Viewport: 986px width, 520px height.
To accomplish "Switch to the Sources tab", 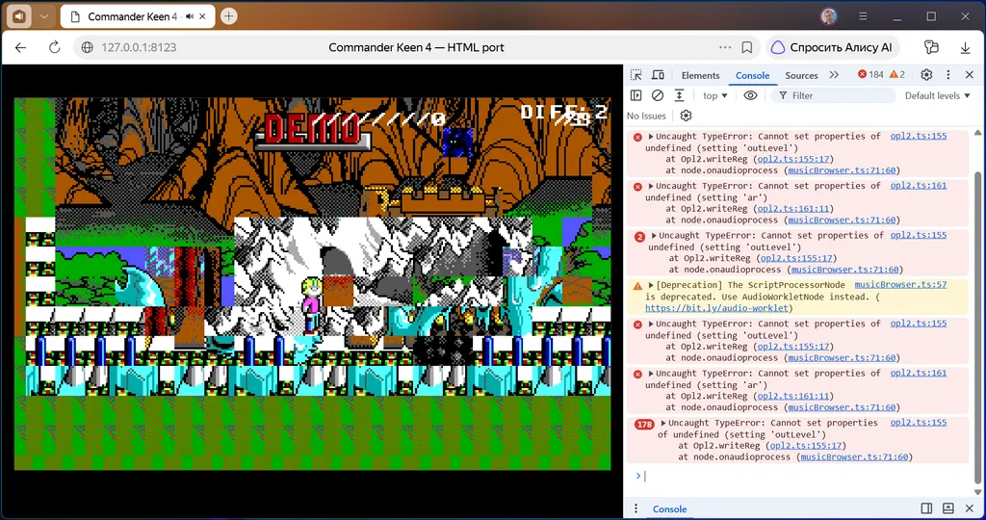I will (801, 75).
